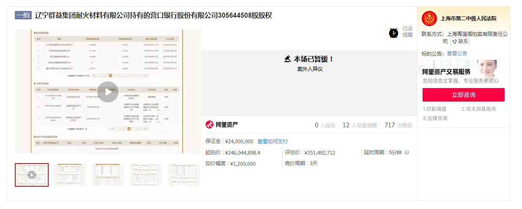Select the fifth document thumbnail
The height and width of the screenshot is (209, 522).
184,174
